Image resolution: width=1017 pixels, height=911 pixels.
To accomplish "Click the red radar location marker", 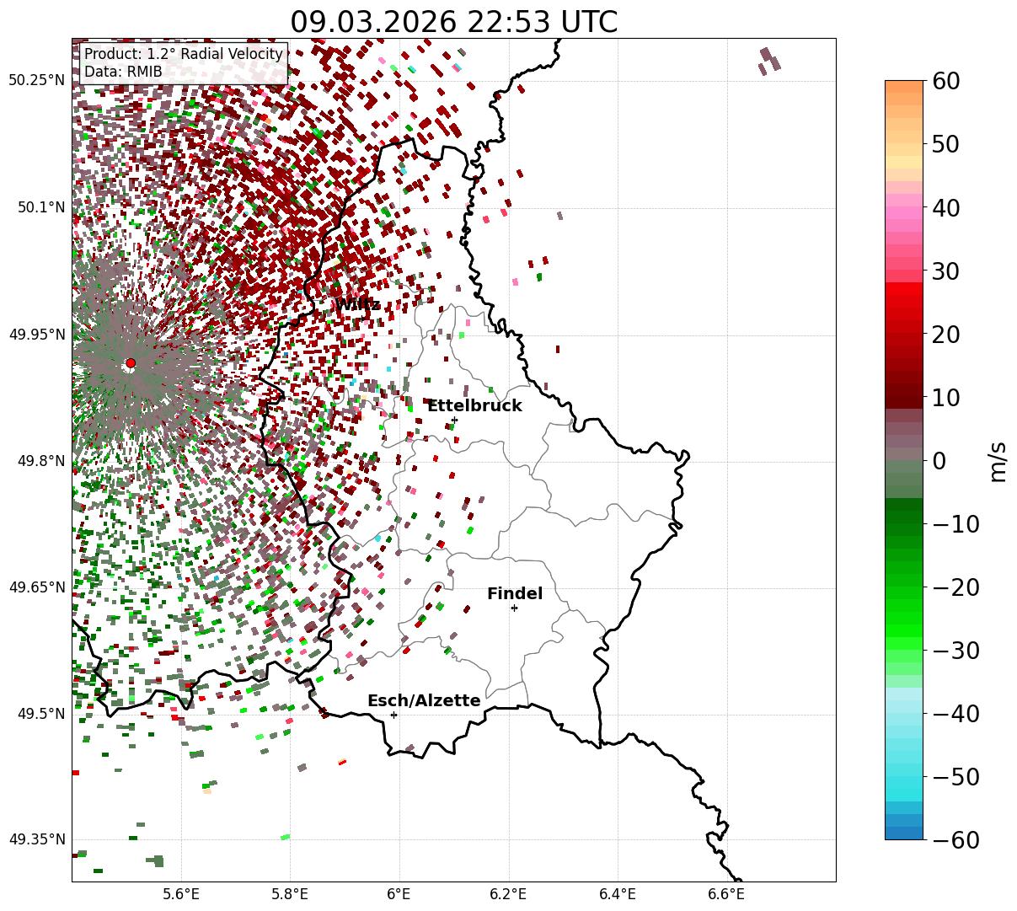I will pyautogui.click(x=131, y=363).
